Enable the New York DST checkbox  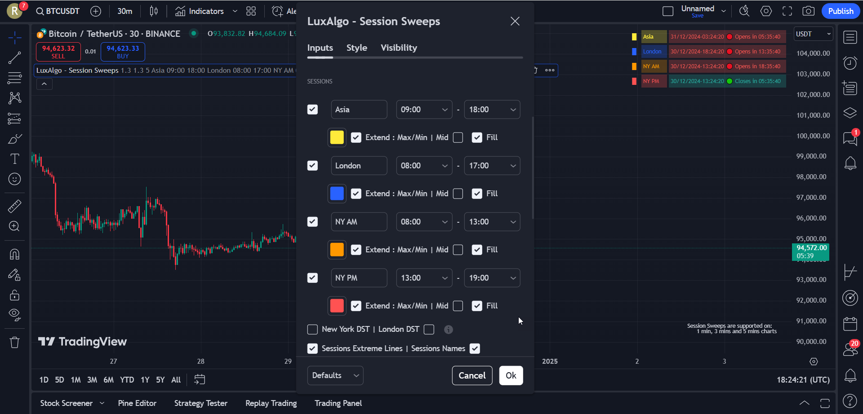point(312,330)
